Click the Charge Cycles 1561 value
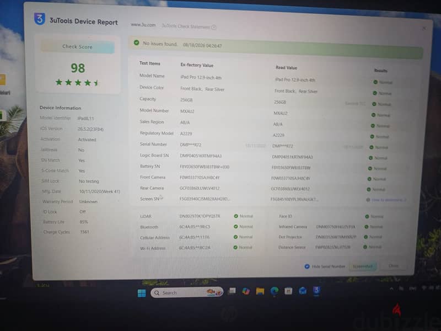Viewport: 441px width, 331px height. pos(84,232)
